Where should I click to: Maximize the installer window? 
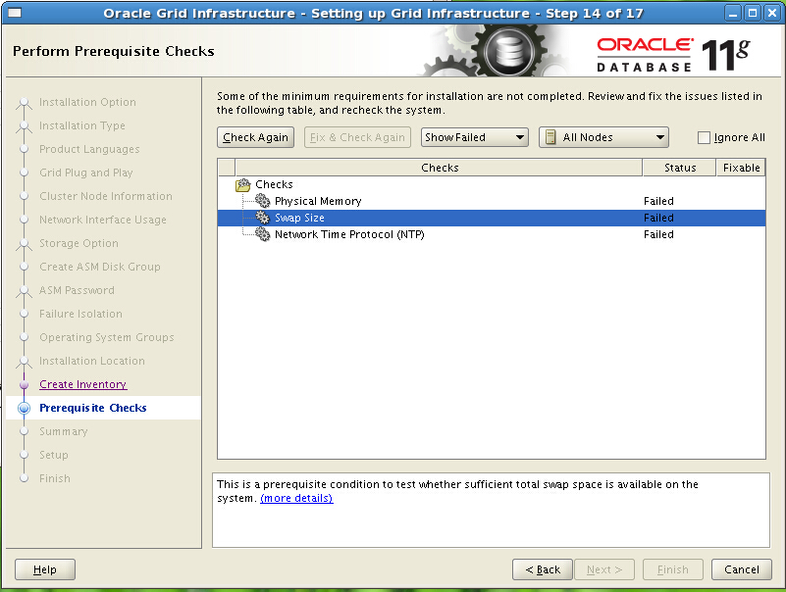tap(753, 13)
